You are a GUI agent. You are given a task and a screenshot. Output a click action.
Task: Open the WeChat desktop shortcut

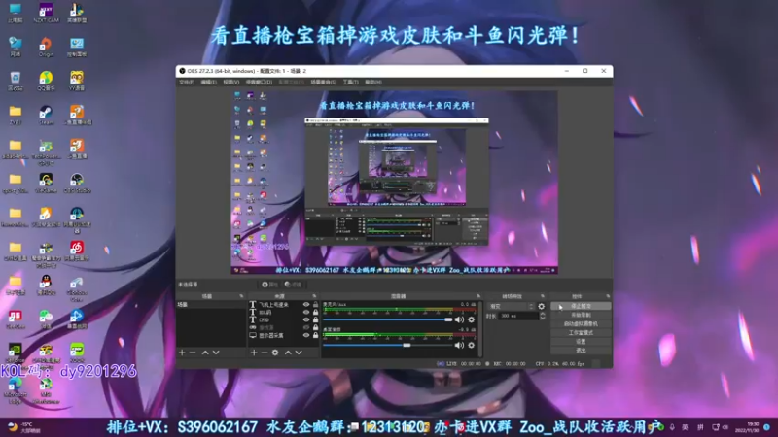pyautogui.click(x=46, y=319)
